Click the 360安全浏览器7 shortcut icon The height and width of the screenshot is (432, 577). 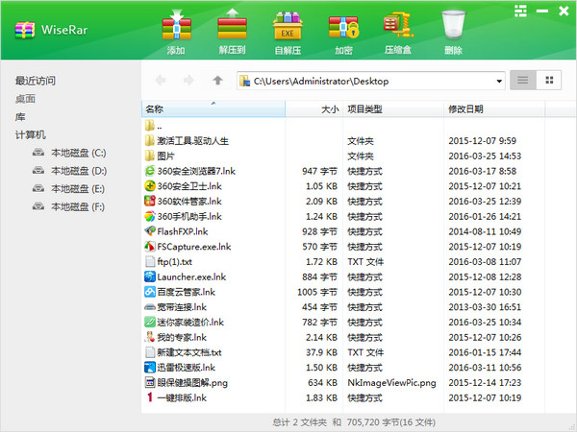click(x=150, y=171)
